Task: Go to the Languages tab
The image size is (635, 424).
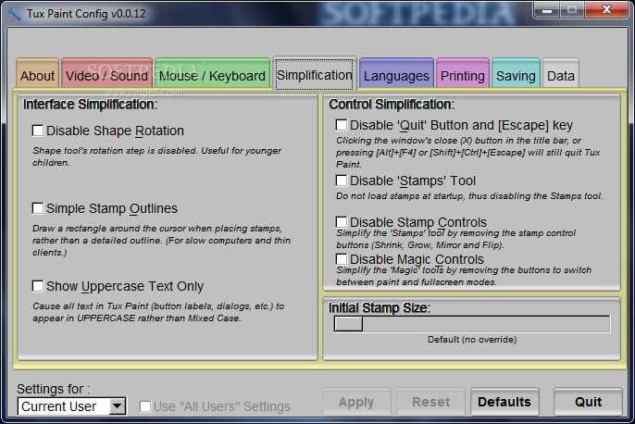Action: [x=396, y=73]
